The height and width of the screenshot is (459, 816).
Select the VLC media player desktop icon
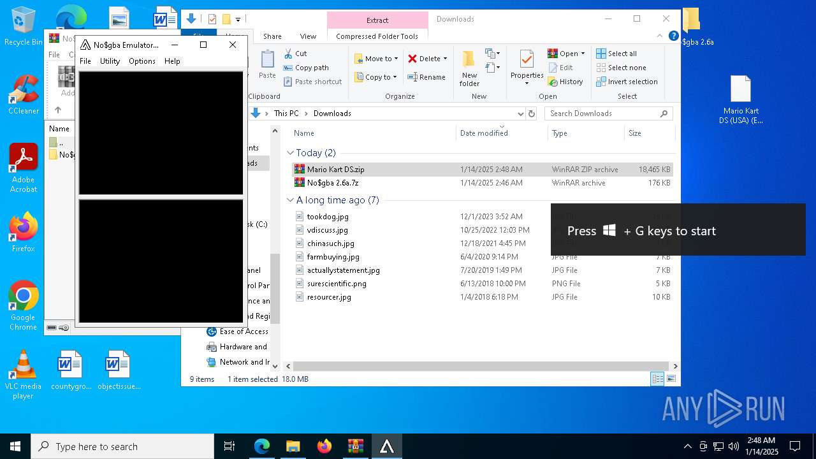pos(23,375)
